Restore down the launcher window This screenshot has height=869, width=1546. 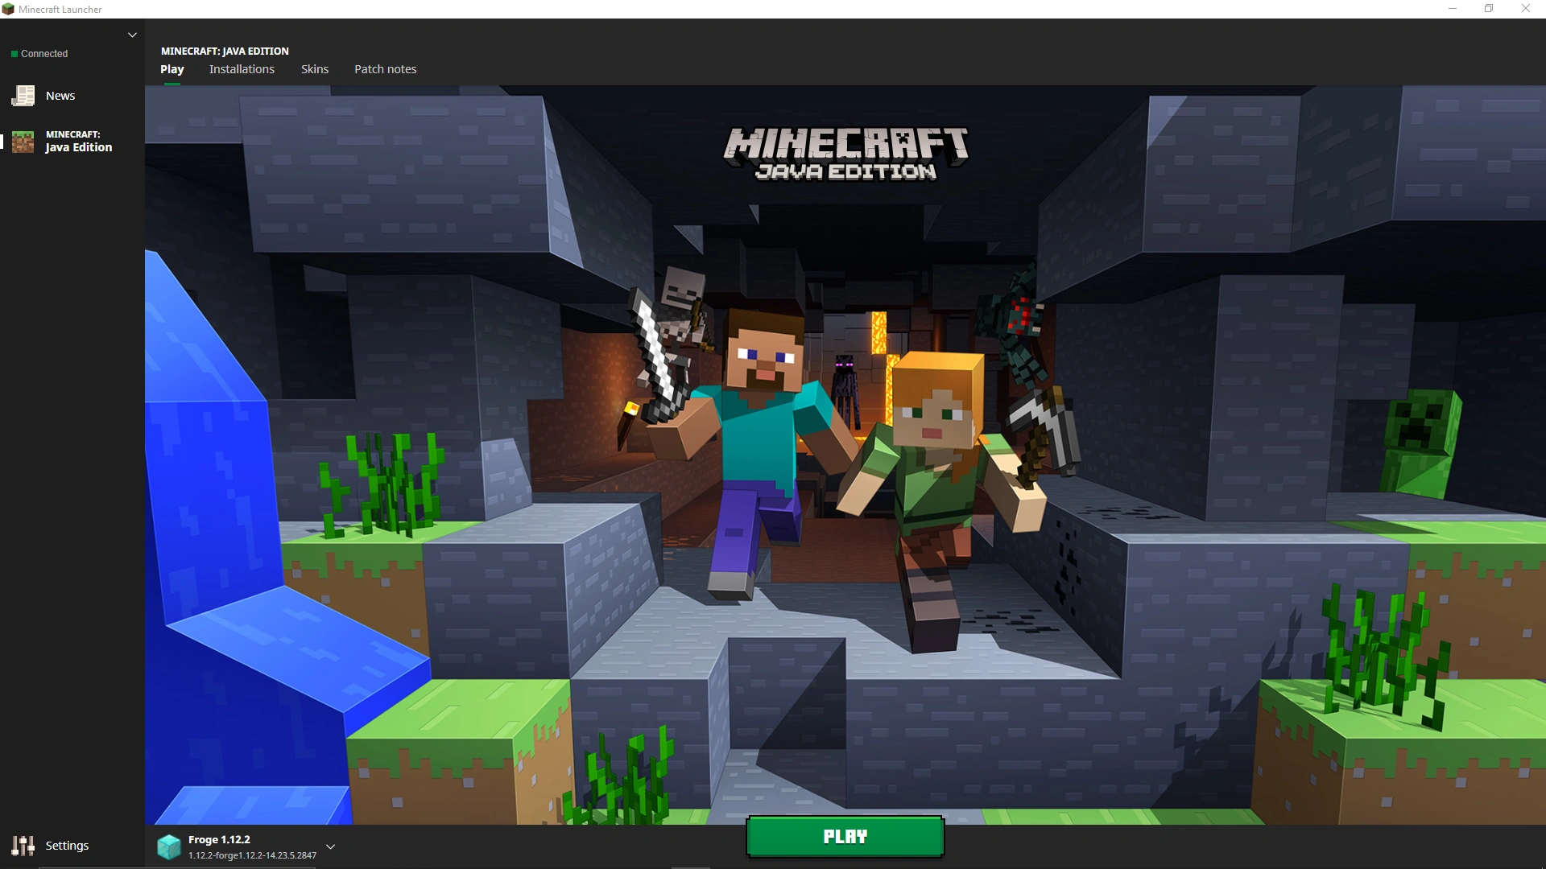tap(1489, 9)
